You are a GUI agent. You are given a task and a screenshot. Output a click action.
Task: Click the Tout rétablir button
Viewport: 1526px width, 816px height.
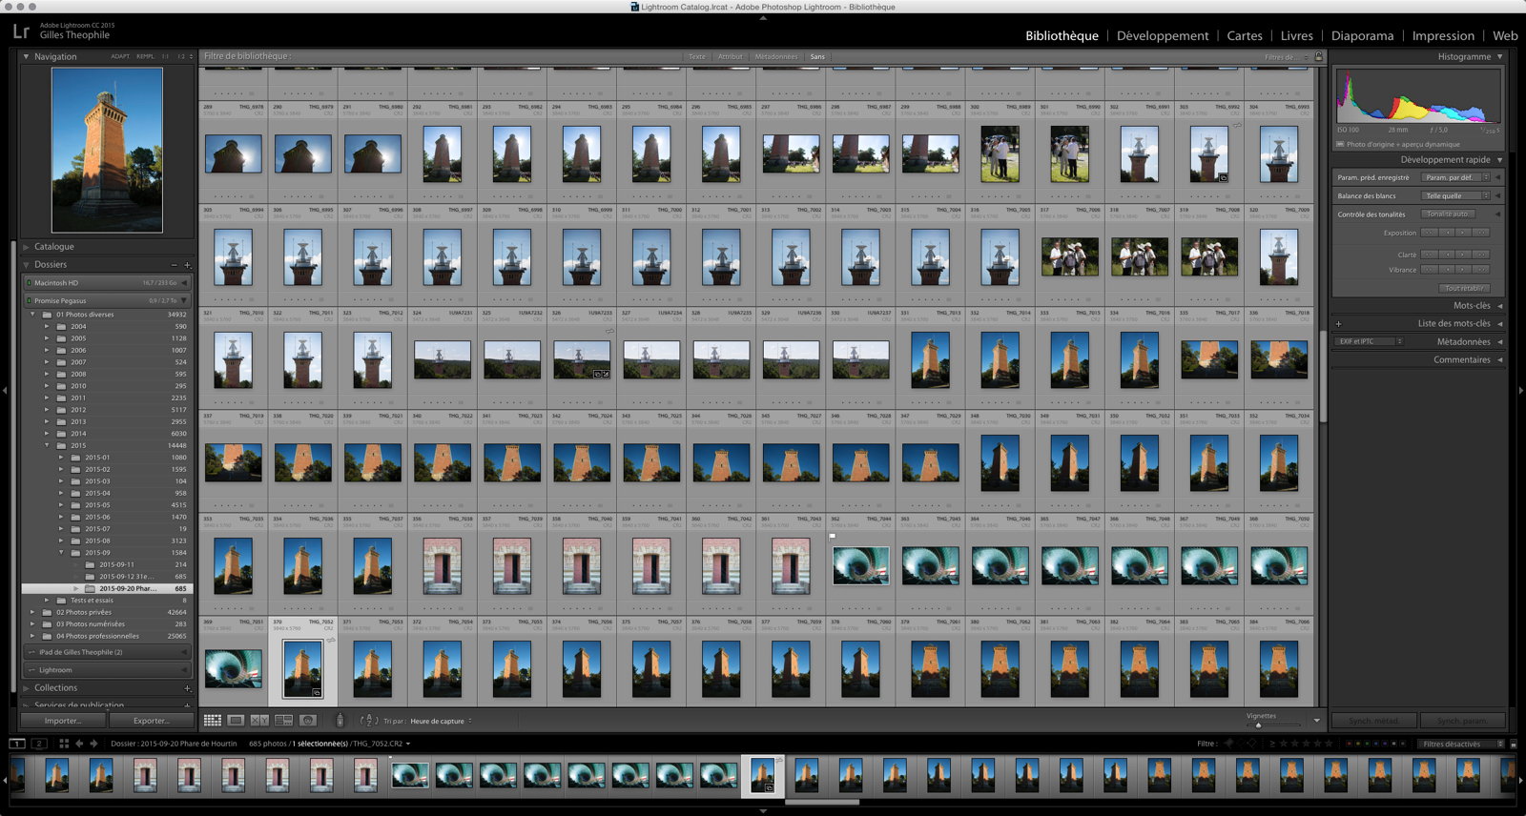(1464, 288)
